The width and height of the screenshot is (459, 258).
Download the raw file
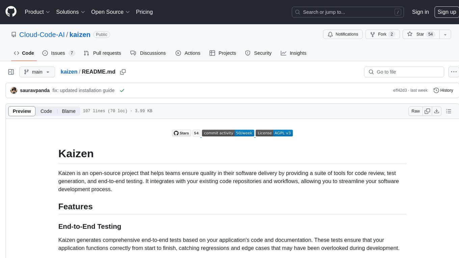click(x=436, y=111)
